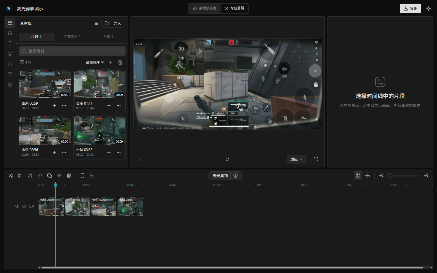
Task: Delete selected clip with timeline trash icon
Action: point(69,176)
